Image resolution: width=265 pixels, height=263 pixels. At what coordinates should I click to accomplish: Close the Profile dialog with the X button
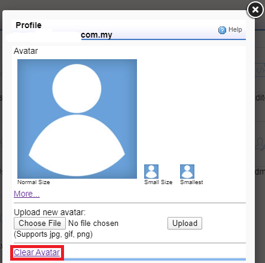(x=255, y=10)
